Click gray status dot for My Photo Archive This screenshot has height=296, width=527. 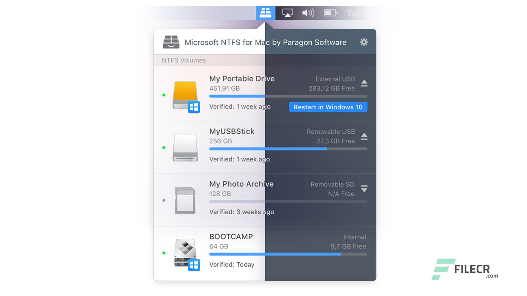(164, 200)
